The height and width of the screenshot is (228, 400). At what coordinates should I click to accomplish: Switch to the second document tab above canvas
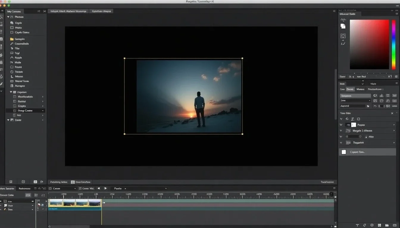(101, 11)
